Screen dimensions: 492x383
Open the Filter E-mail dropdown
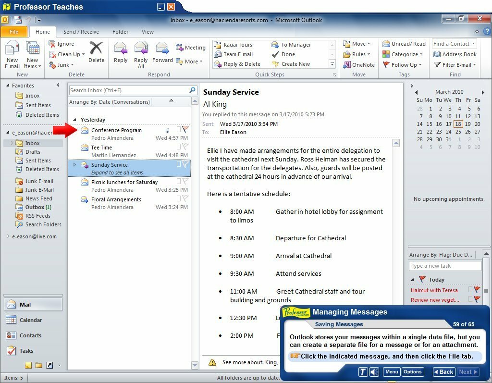[455, 65]
